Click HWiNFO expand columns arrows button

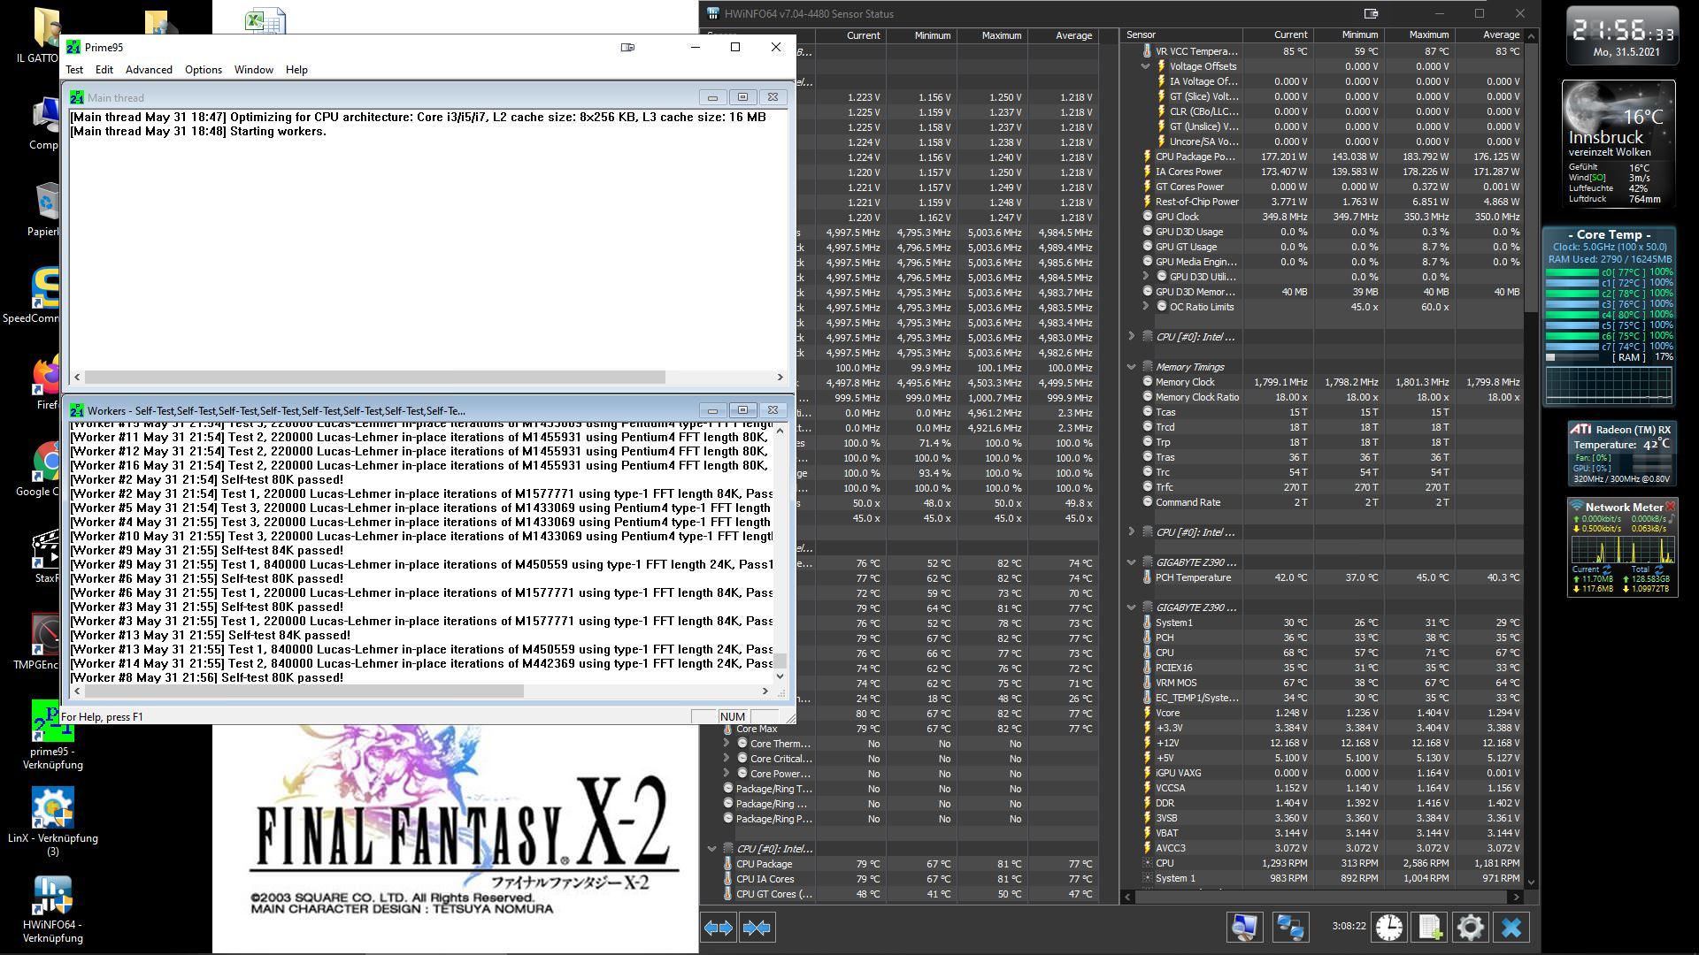(x=719, y=928)
